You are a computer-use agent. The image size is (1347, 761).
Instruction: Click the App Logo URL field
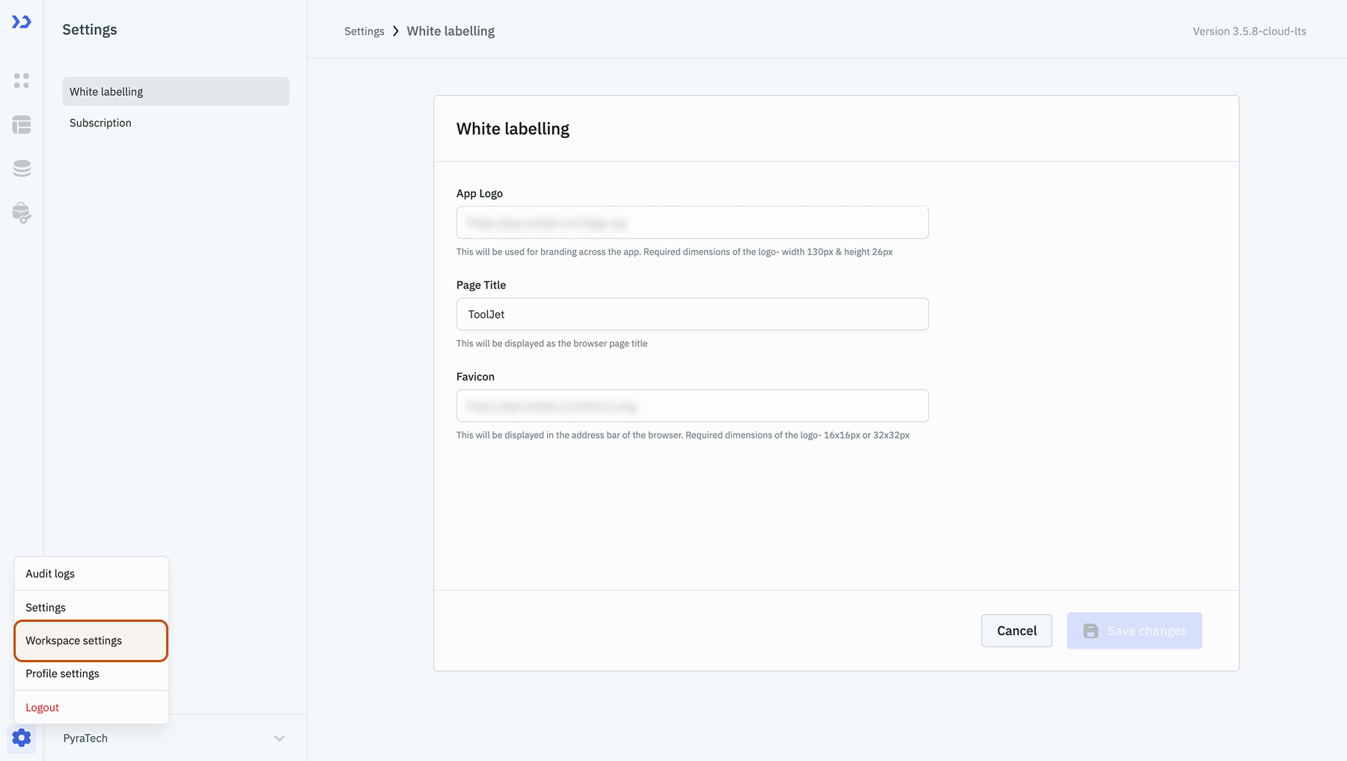(691, 222)
